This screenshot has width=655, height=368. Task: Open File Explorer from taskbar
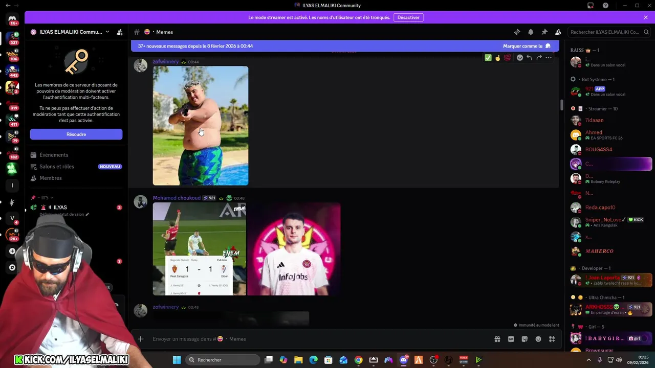[298, 360]
